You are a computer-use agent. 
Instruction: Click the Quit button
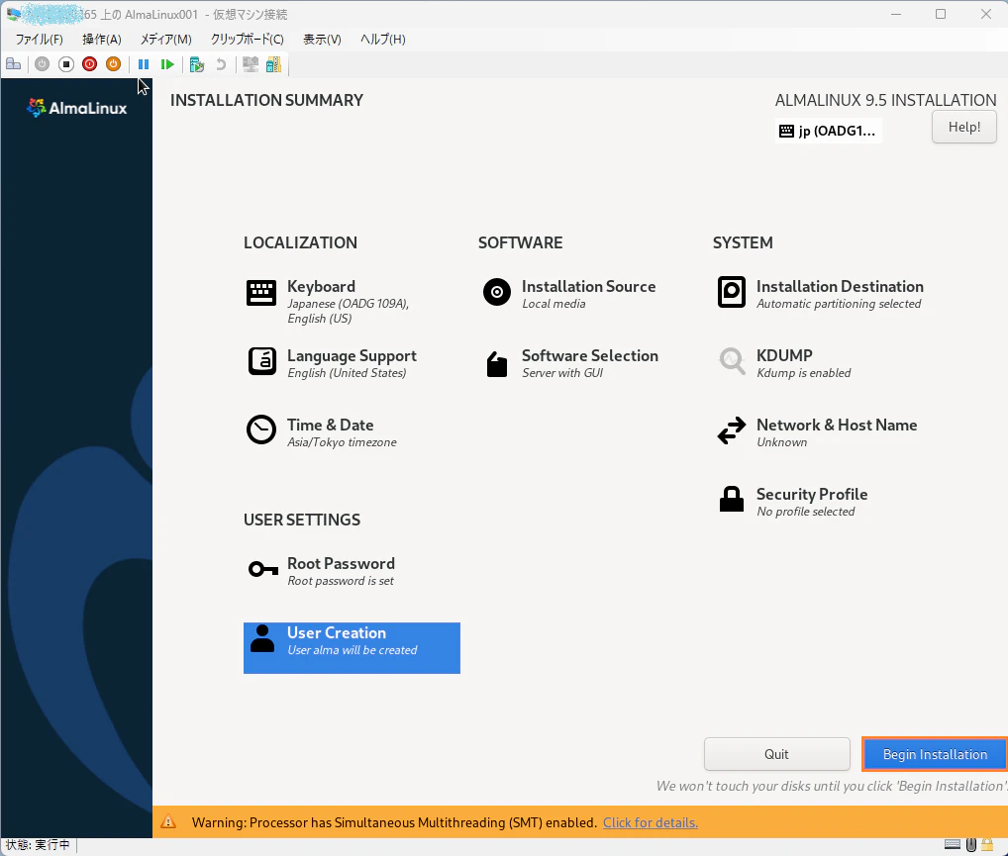coord(776,754)
